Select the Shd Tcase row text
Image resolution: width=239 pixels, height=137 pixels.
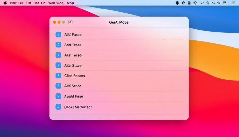(x=73, y=45)
